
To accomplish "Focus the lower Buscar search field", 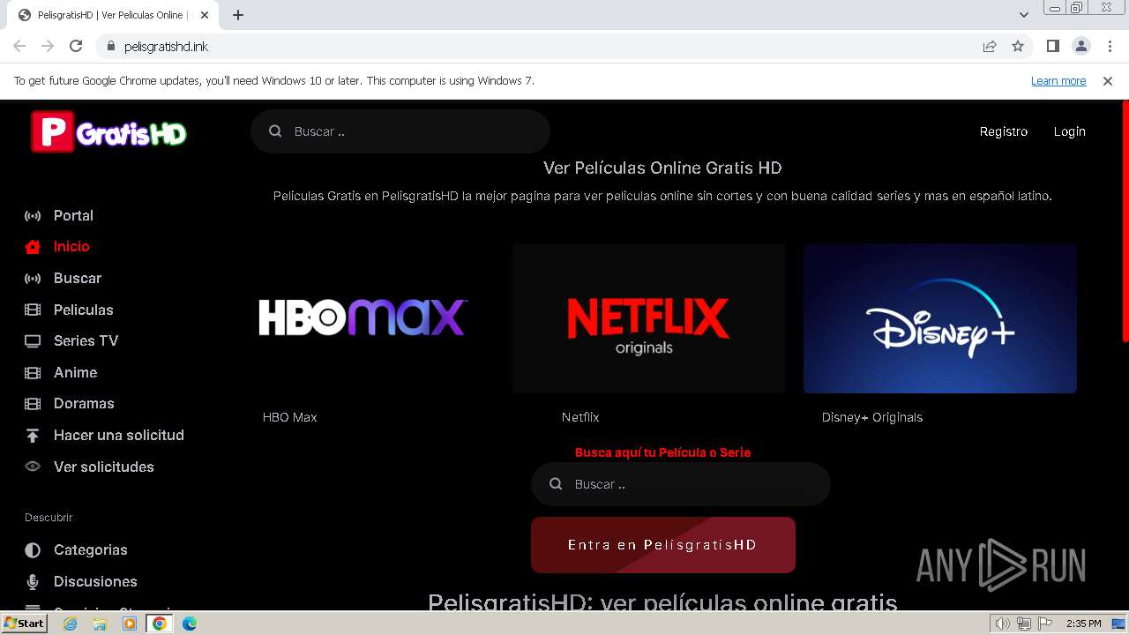I will click(x=681, y=484).
